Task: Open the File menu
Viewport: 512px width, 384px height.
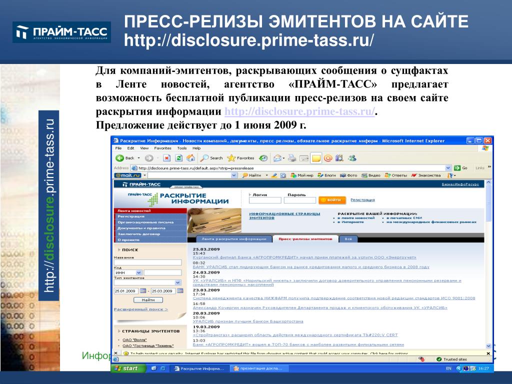Action: tap(118, 148)
